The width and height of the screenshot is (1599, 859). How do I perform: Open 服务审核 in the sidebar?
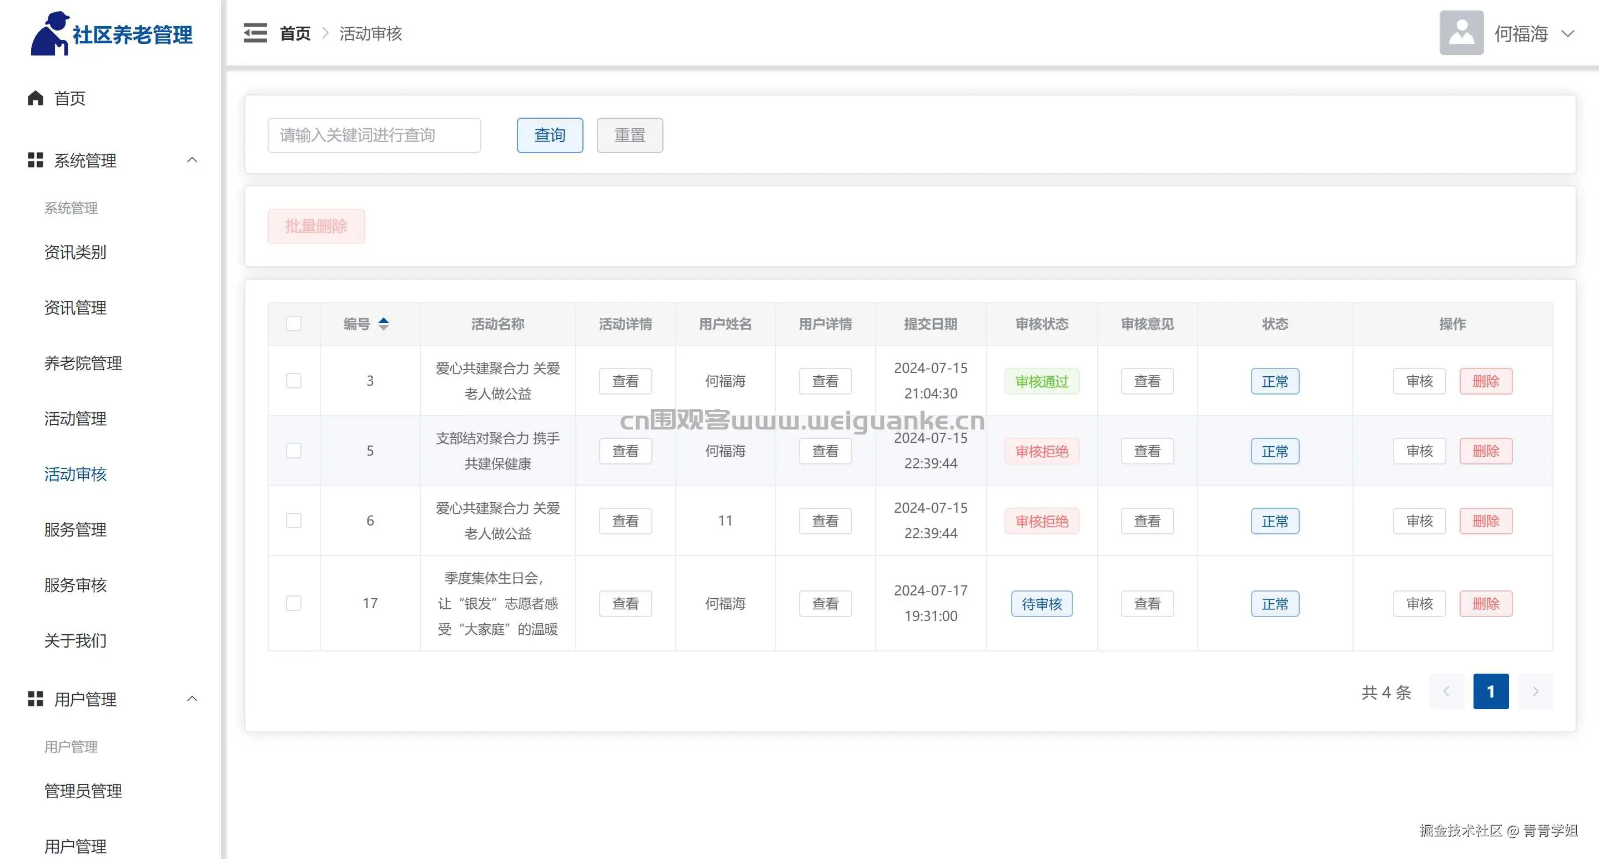click(x=75, y=585)
